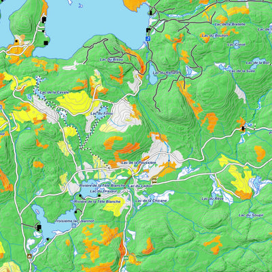The image size is (272, 272).
Task: Select the brown campground tent icon
Action: coord(29,256)
